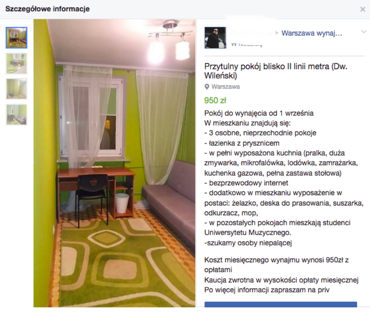Click the Kaucja zwrotna deposit text line
Viewport: 370px width, 313px height.
point(281,280)
